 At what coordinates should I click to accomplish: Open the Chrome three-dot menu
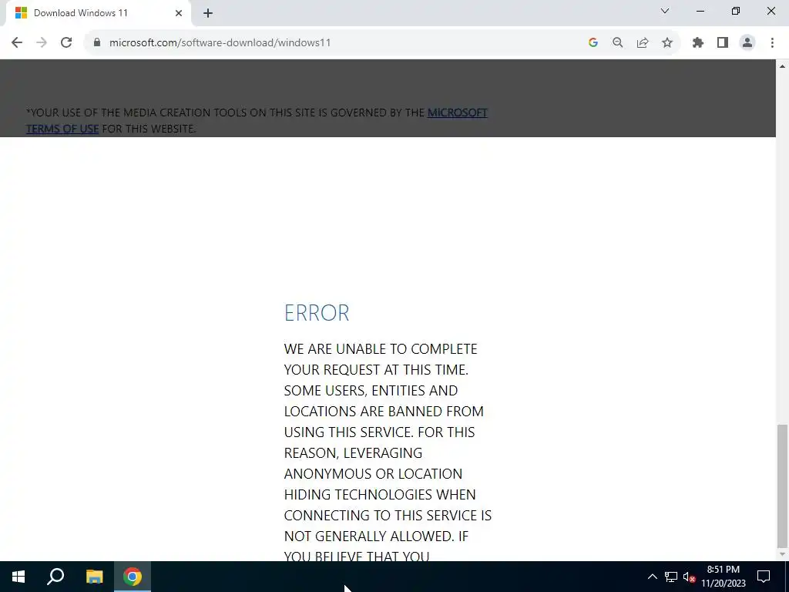coord(772,43)
